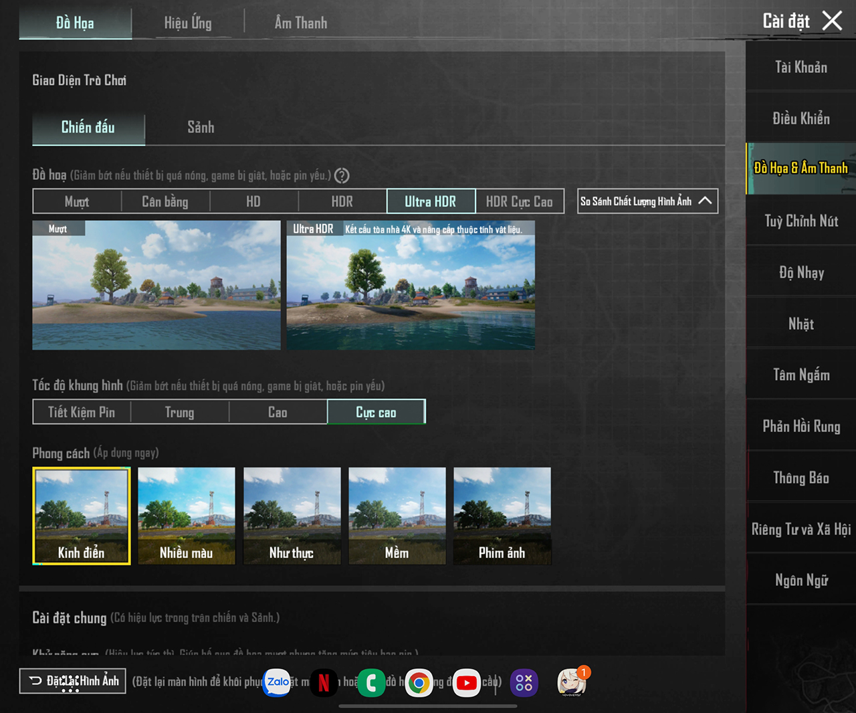The image size is (856, 713).
Task: Set frame rate to Tiết Kiệm Pin
Action: 82,412
